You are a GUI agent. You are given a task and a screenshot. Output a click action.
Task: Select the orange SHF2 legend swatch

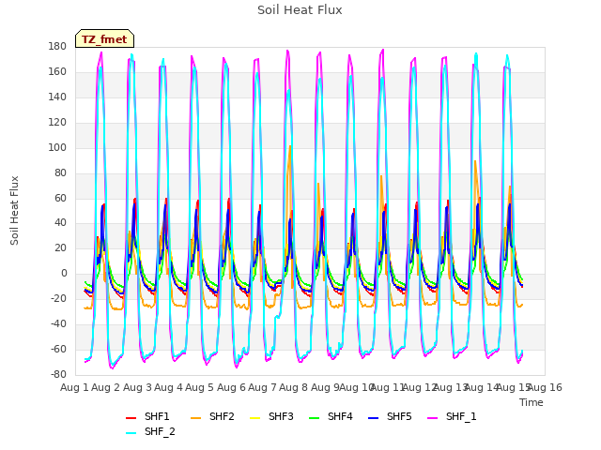coord(196,418)
